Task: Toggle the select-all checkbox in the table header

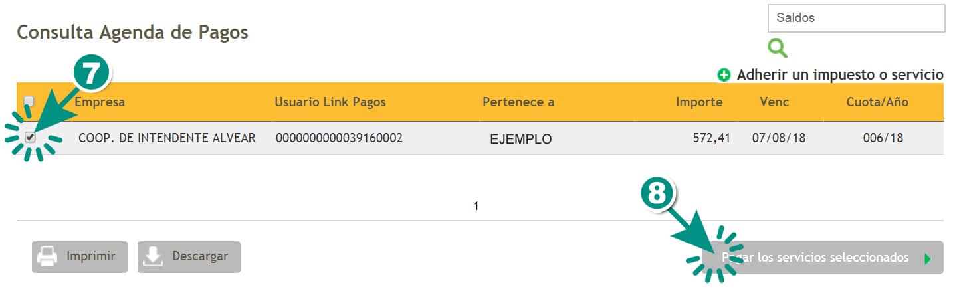Action: (x=29, y=102)
